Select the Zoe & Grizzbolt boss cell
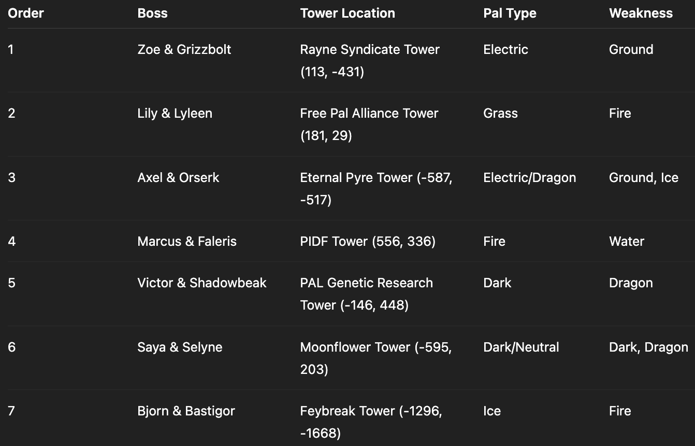The height and width of the screenshot is (446, 695). point(184,49)
